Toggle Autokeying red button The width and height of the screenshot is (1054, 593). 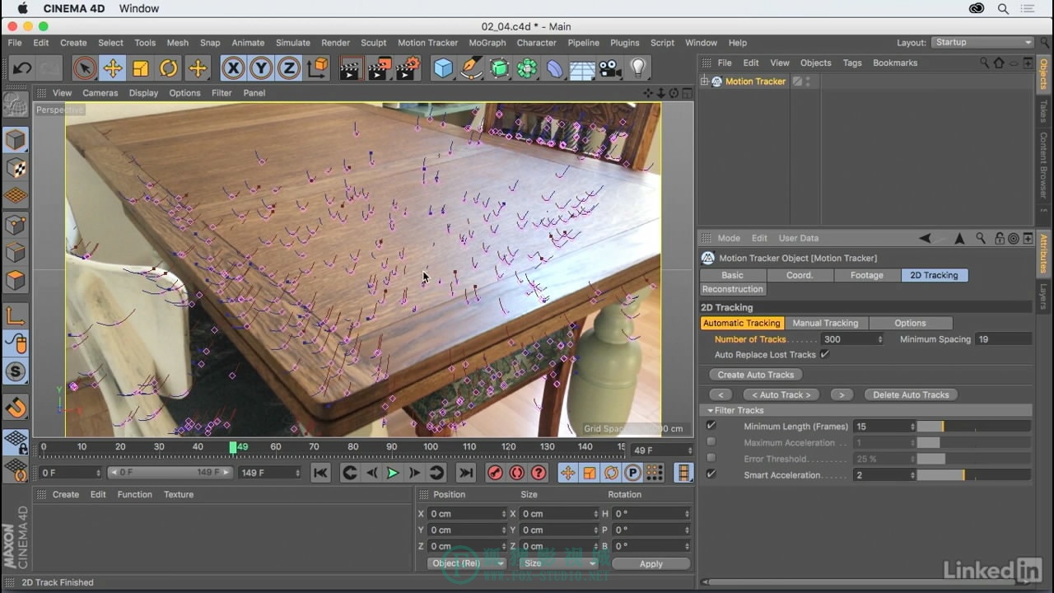coord(516,473)
